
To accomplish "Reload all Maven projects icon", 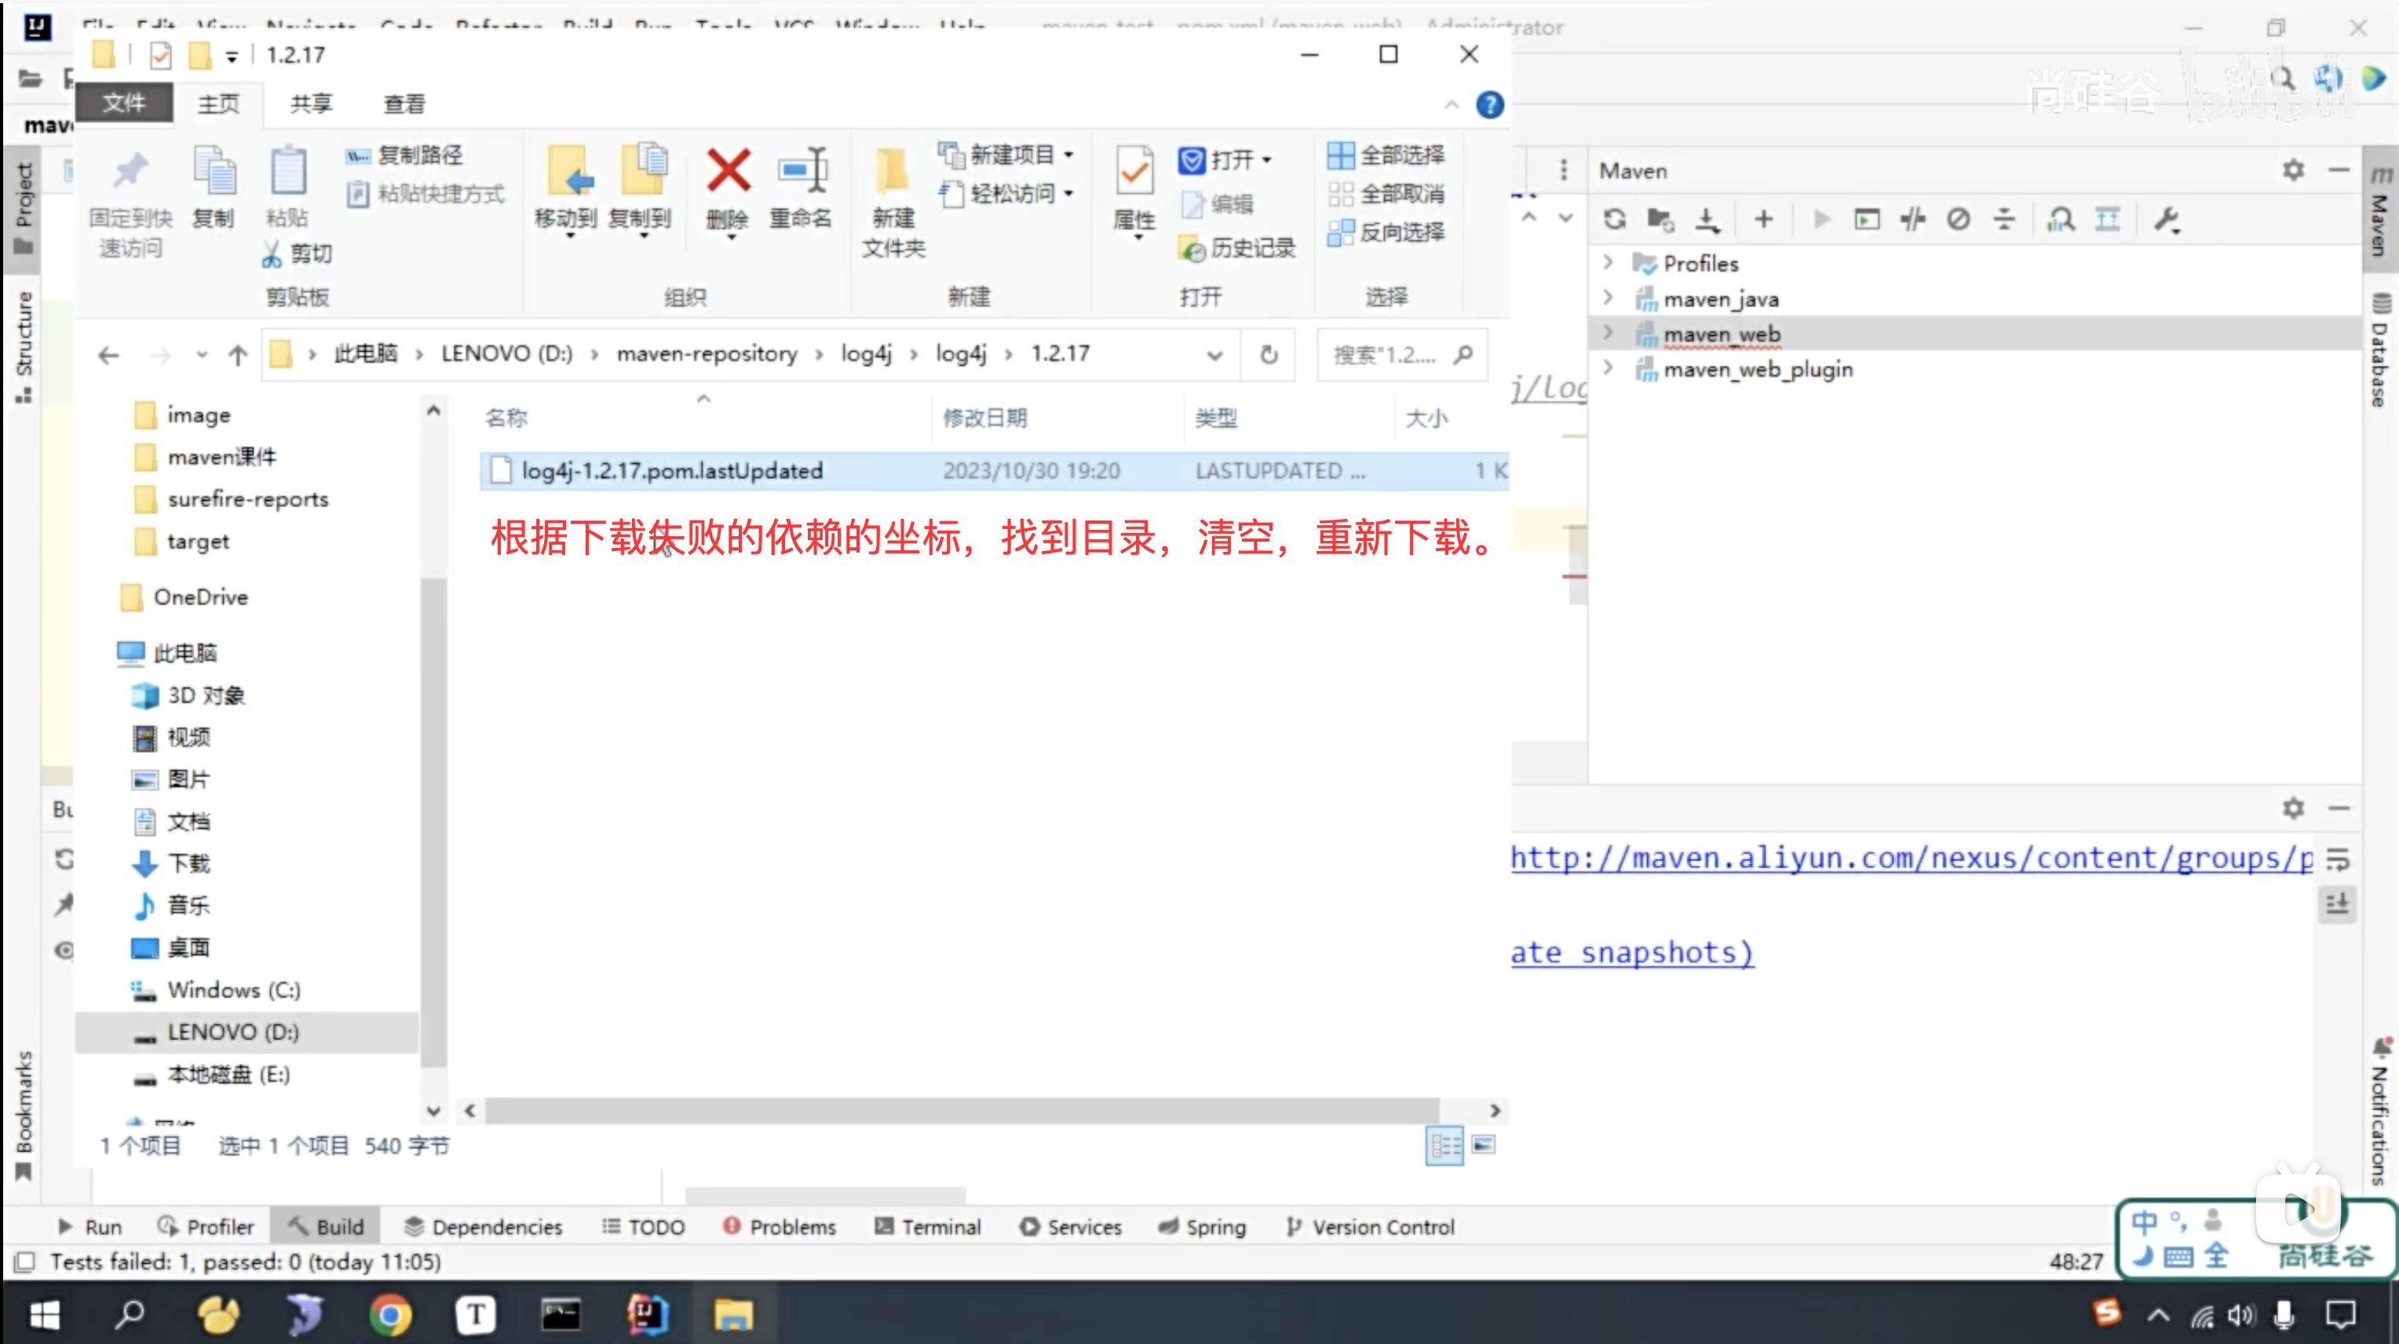I will (x=1614, y=220).
